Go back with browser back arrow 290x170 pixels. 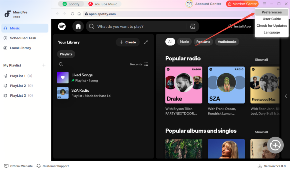(x=58, y=14)
